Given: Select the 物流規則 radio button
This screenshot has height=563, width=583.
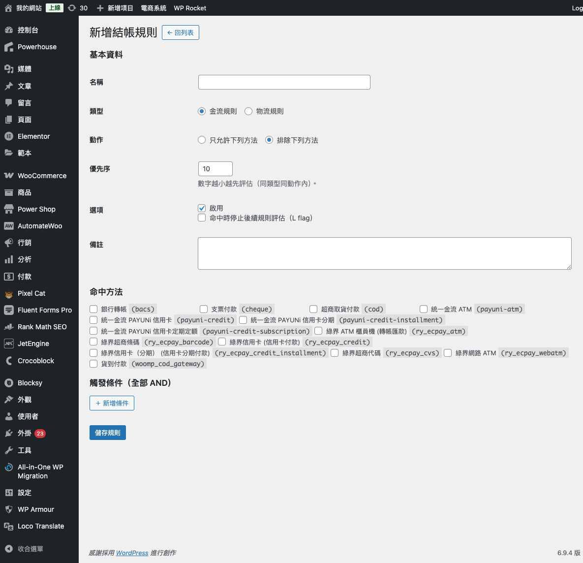Looking at the screenshot, I should [248, 111].
